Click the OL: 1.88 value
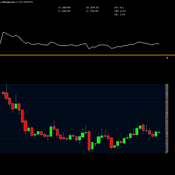The width and height of the screenshot is (175, 175). (x=120, y=15)
